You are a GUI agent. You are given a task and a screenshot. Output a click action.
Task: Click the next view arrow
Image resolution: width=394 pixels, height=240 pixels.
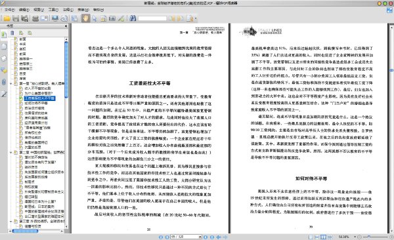(225, 237)
